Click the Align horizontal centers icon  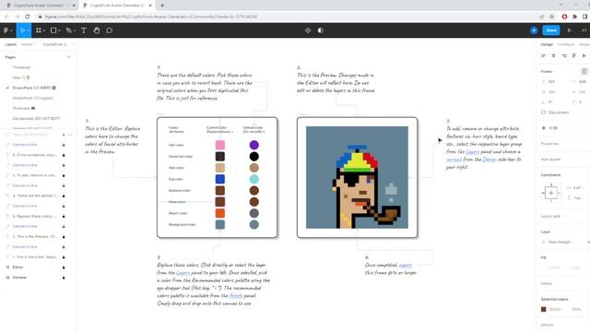coord(553,55)
